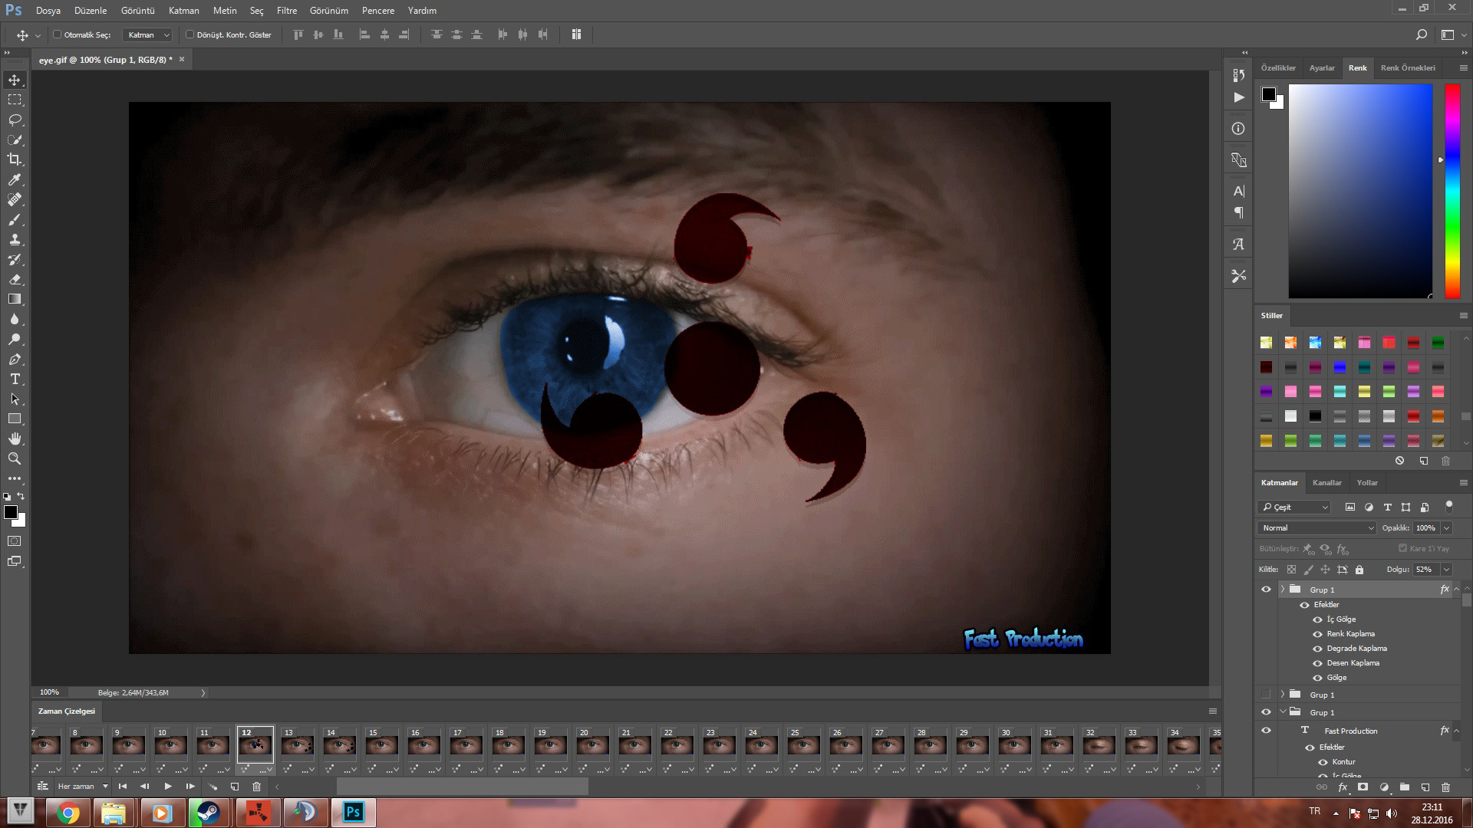Open the History panel icon
The height and width of the screenshot is (828, 1473).
pyautogui.click(x=1238, y=75)
